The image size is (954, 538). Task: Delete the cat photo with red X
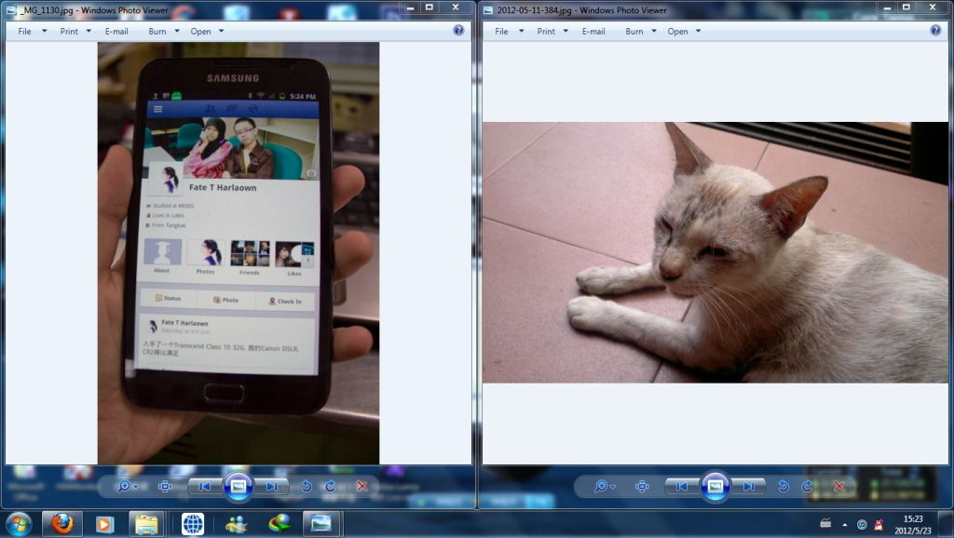point(838,486)
